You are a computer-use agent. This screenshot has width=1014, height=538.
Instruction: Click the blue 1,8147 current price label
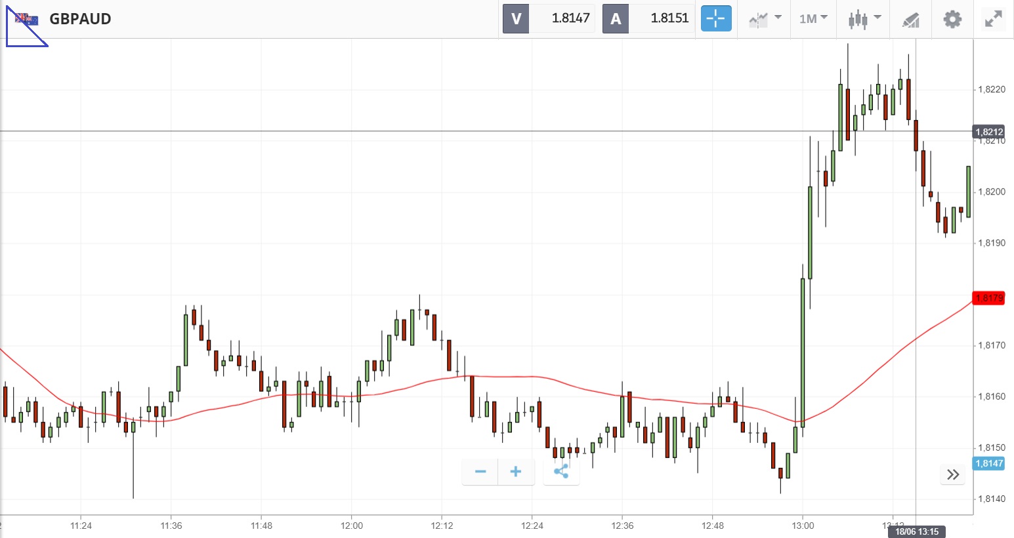988,463
